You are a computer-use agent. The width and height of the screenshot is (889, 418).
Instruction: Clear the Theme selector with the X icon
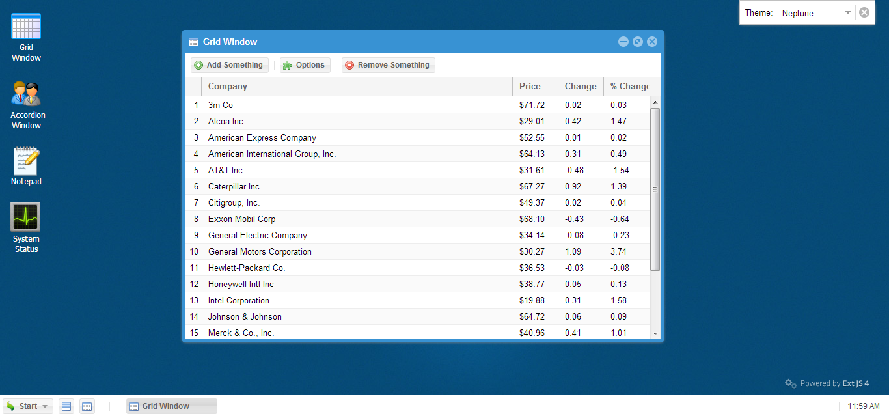click(x=864, y=12)
